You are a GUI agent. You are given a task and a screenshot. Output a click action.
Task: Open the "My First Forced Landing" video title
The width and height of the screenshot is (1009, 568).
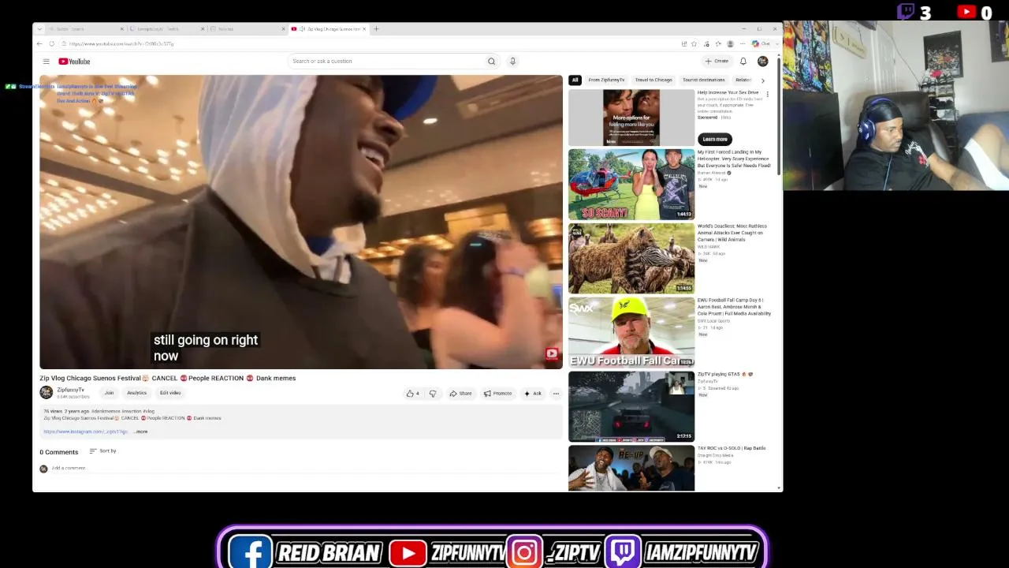click(734, 159)
